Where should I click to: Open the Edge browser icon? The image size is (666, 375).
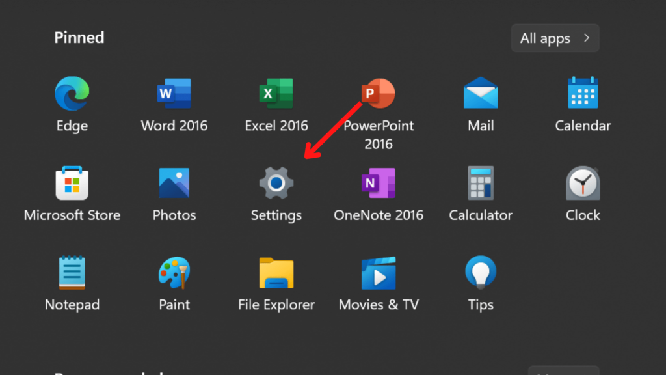(72, 93)
